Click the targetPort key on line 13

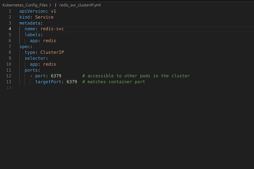pos(48,82)
